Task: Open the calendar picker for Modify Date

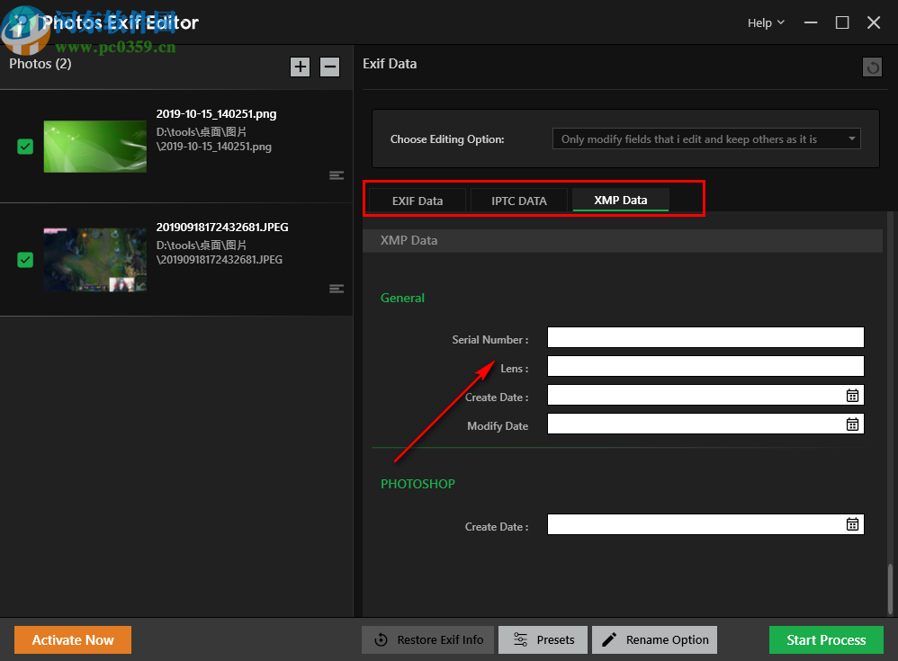Action: [852, 424]
